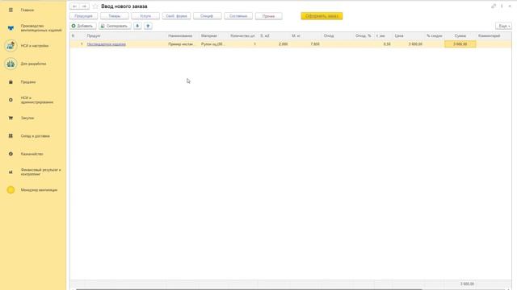Open the Менеджер вентиляции yellow circle icon
The height and width of the screenshot is (290, 517).
click(11, 190)
